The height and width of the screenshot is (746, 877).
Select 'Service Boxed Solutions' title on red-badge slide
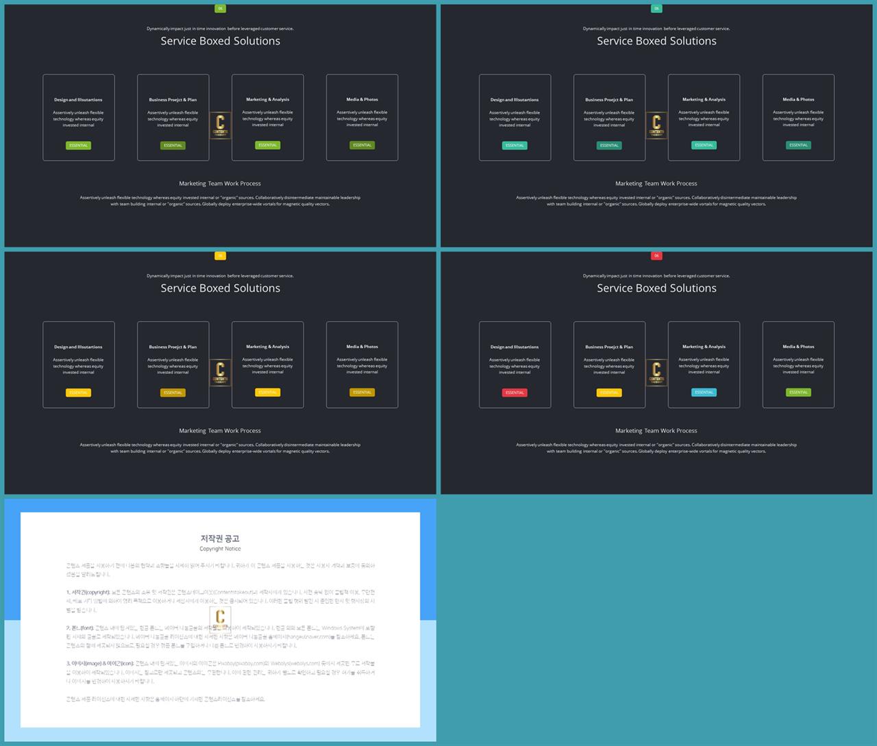pyautogui.click(x=656, y=288)
